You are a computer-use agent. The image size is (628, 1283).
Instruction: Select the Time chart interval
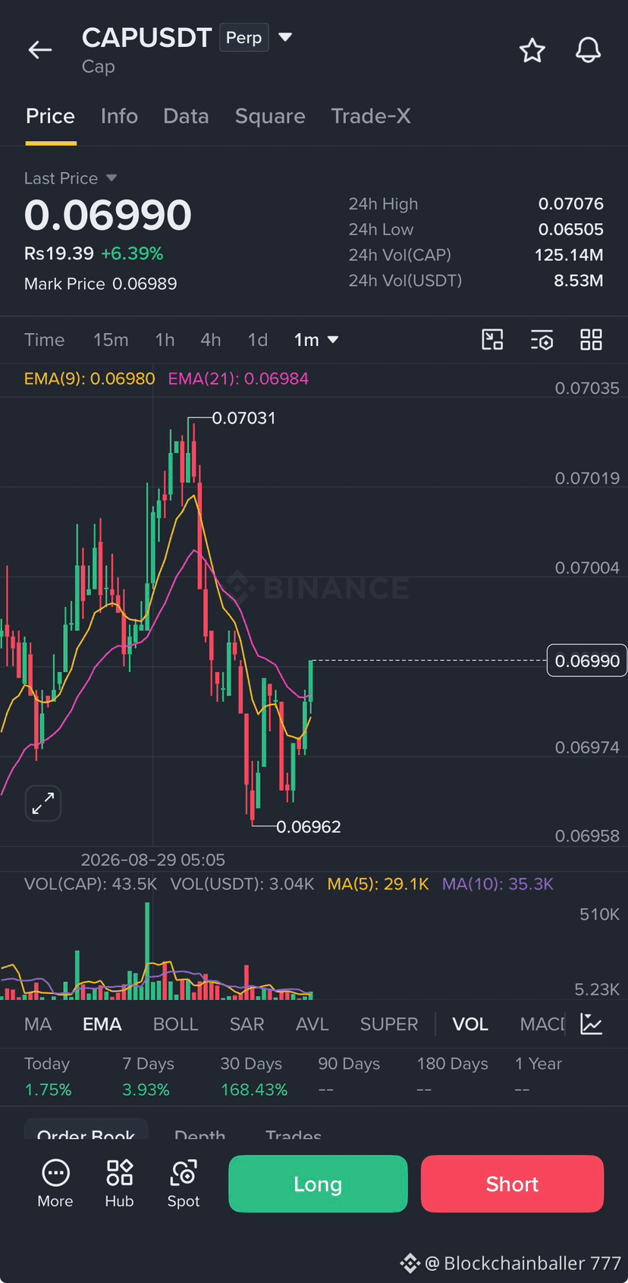[x=44, y=340]
